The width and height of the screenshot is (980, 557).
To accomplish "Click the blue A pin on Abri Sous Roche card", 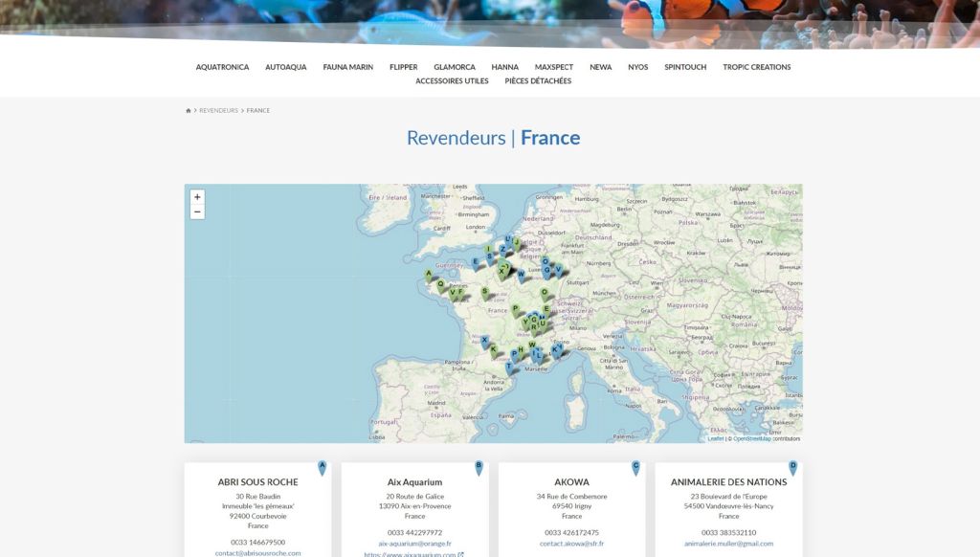I will pyautogui.click(x=323, y=468).
